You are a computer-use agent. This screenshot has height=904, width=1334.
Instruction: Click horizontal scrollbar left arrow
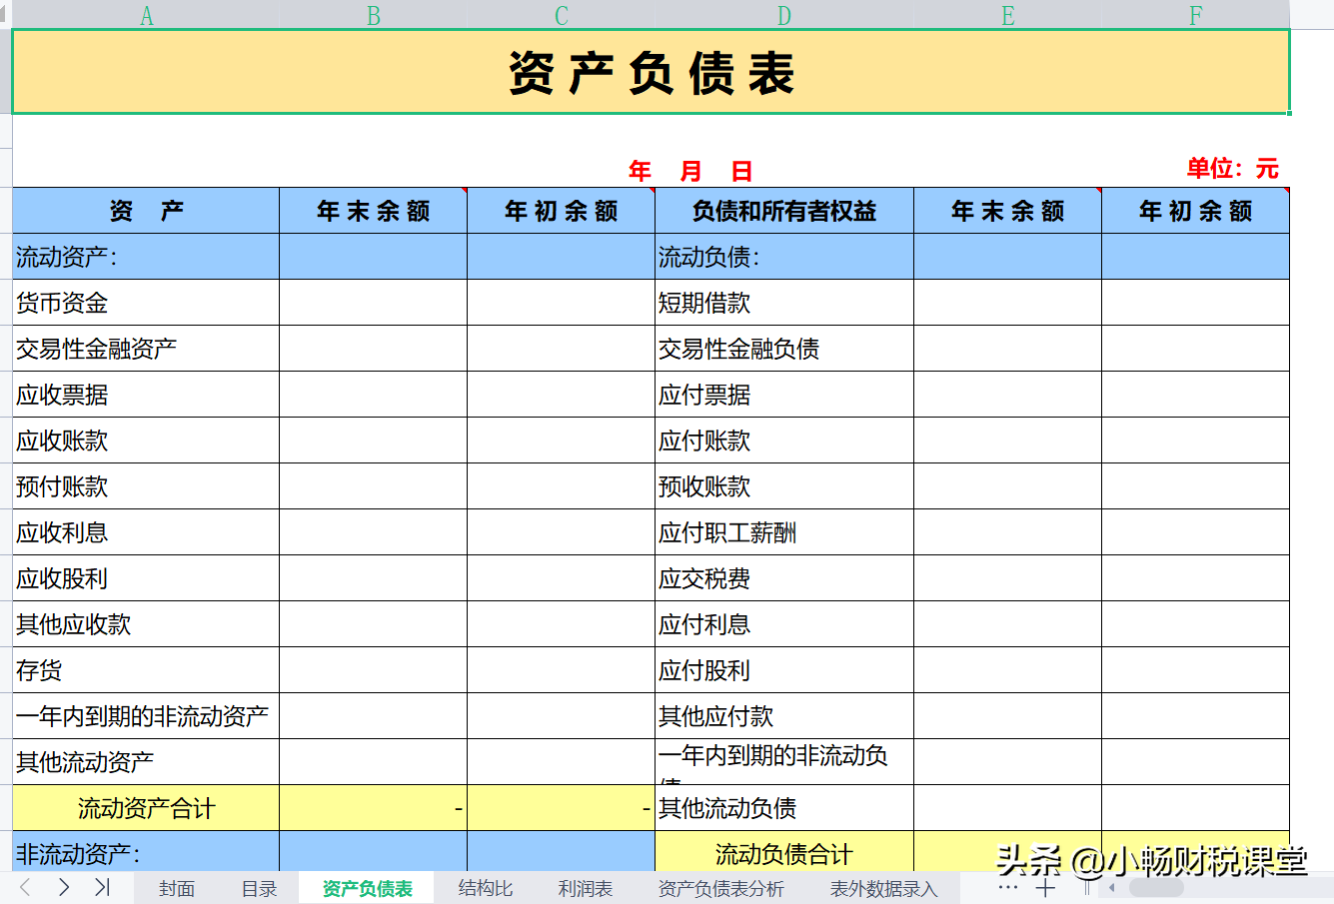(1112, 887)
